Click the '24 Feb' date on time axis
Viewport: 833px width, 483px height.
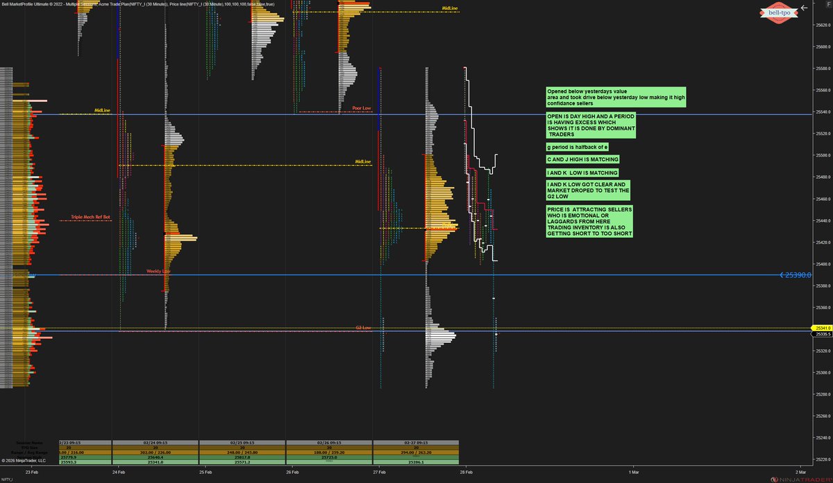pos(119,472)
